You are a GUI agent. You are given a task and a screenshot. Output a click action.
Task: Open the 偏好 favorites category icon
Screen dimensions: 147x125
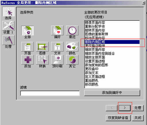pos(57,30)
